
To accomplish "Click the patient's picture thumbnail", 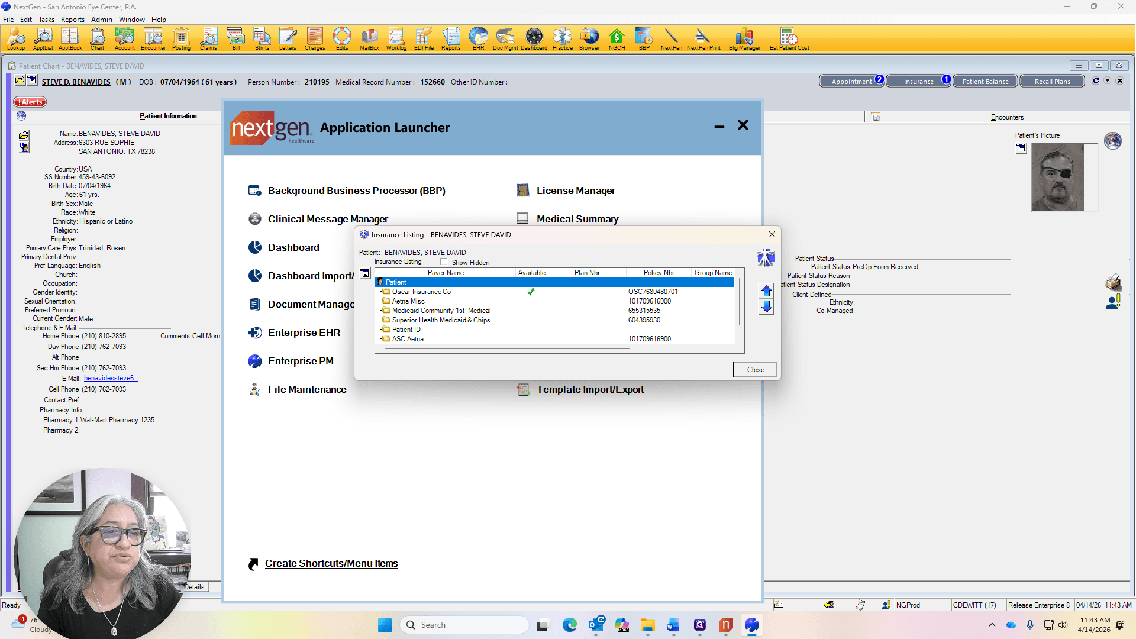I will pyautogui.click(x=1057, y=177).
